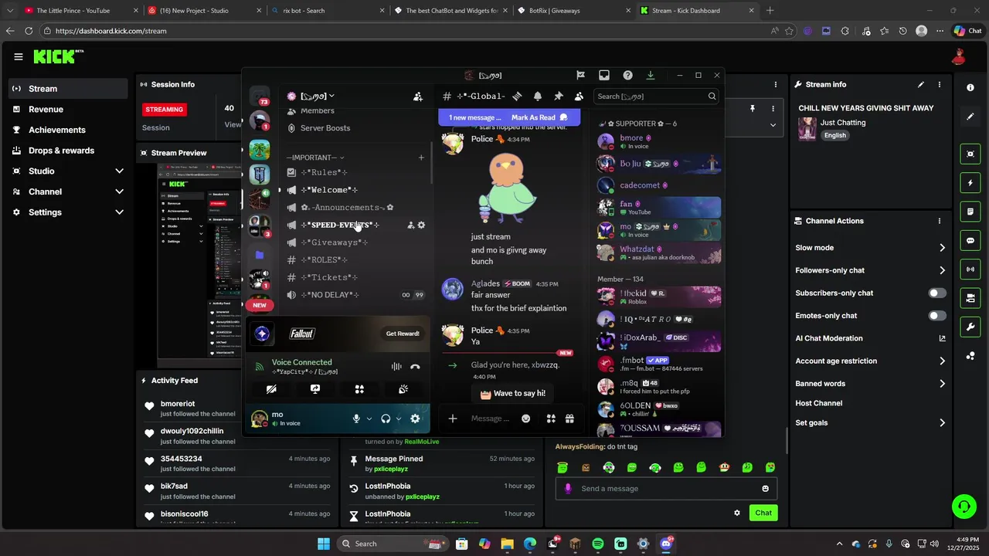Screen dimensions: 989x556
Task: Focus Kick Send a message field
Action: (666, 488)
